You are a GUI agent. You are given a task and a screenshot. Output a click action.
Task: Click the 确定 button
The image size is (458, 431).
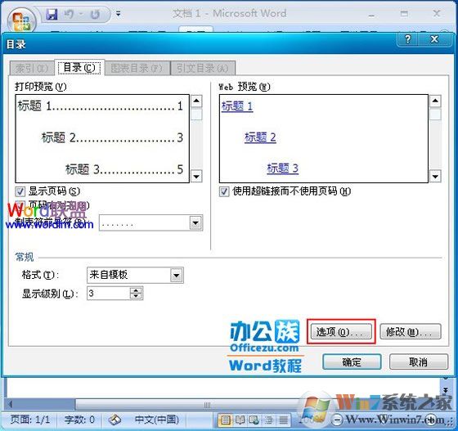(x=352, y=362)
